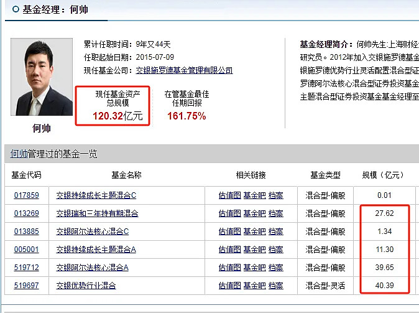Image resolution: width=419 pixels, height=313 pixels.
Task: Open fund code 519712
Action: pyautogui.click(x=27, y=267)
